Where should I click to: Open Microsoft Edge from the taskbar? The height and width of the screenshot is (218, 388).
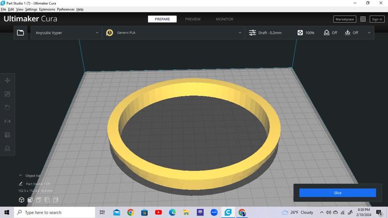[x=172, y=212]
